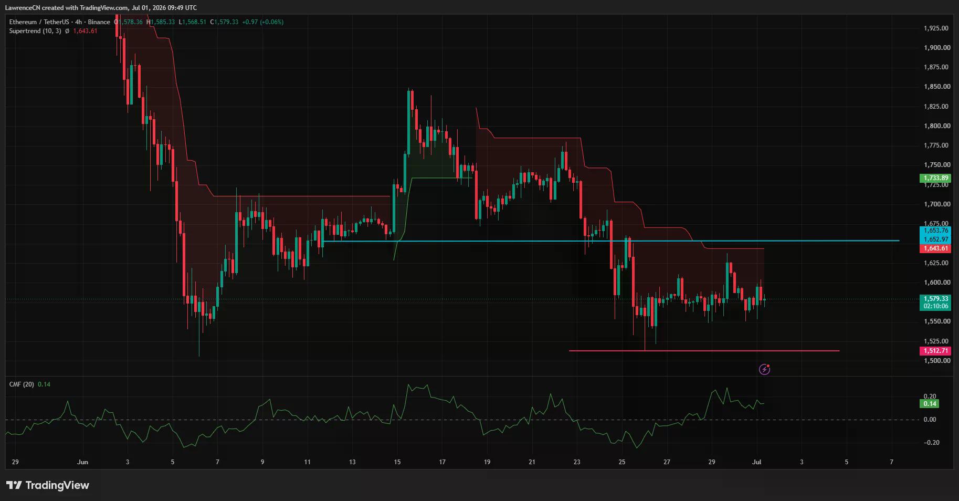The width and height of the screenshot is (959, 501).
Task: Click the 1,625.00 price axis label
Action: pyautogui.click(x=937, y=263)
